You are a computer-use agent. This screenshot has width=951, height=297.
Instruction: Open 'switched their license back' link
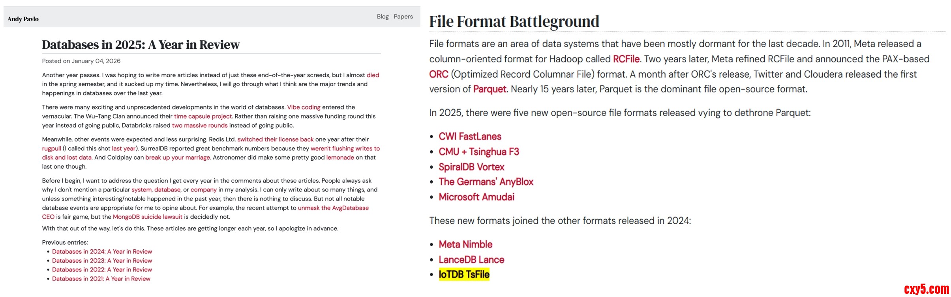pyautogui.click(x=275, y=139)
